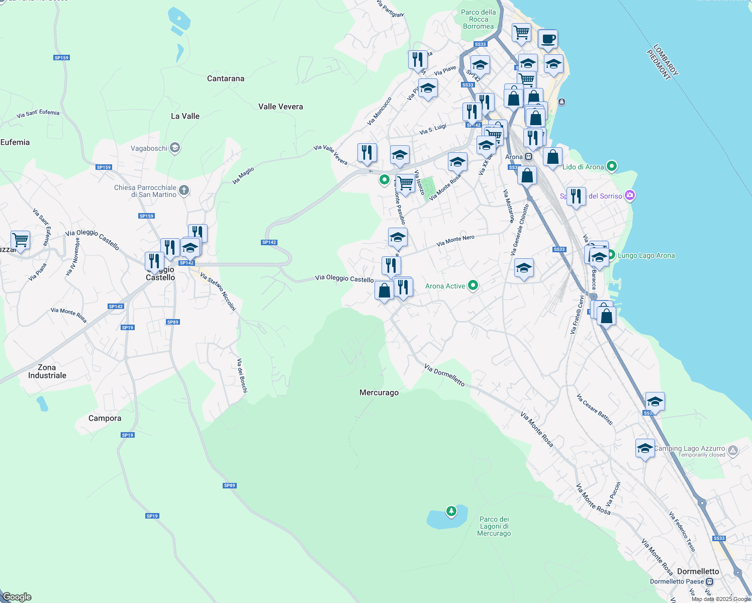The height and width of the screenshot is (603, 752).
Task: Click the shopping bag icon near Lido di Arona
Action: coord(552,157)
